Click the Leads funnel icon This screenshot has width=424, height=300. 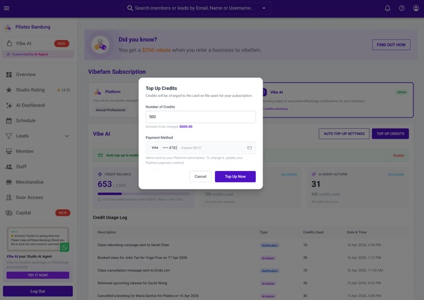click(9, 136)
